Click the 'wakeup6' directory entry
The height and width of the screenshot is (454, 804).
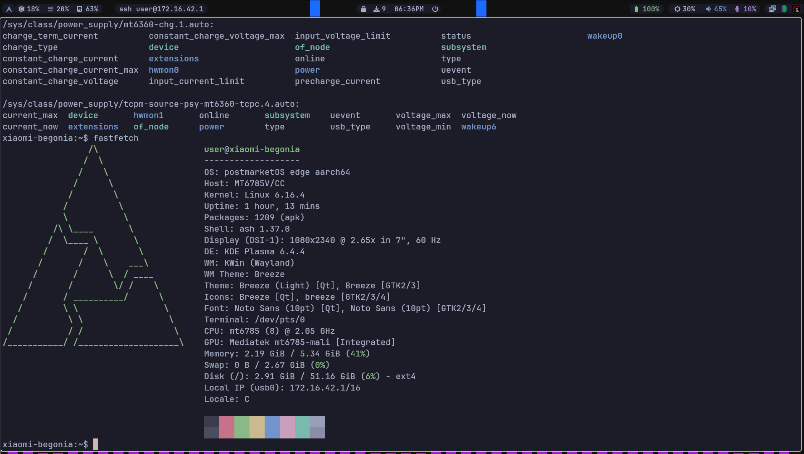point(479,127)
